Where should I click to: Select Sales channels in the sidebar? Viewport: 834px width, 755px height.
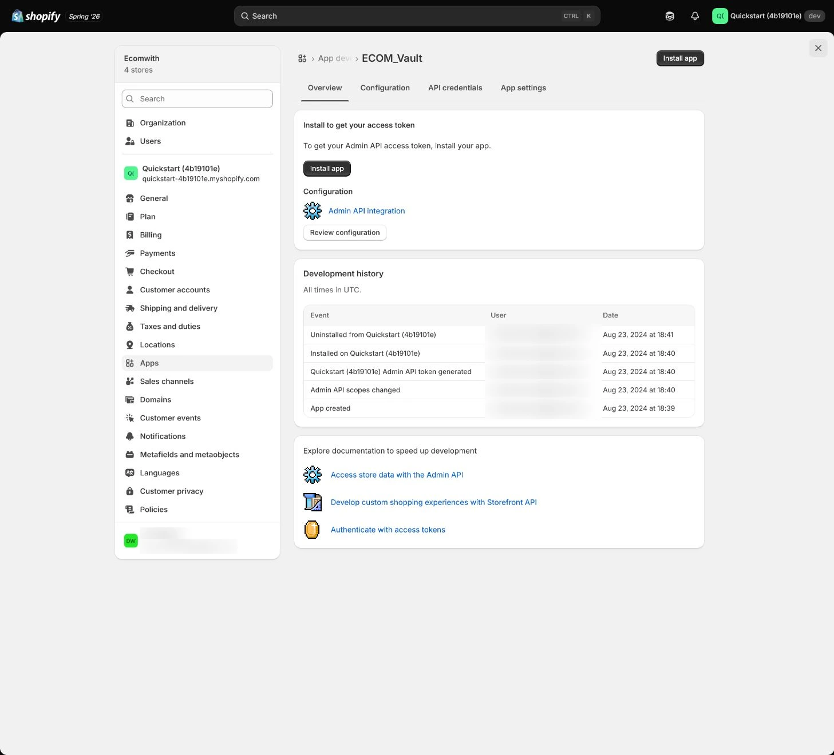(197, 382)
